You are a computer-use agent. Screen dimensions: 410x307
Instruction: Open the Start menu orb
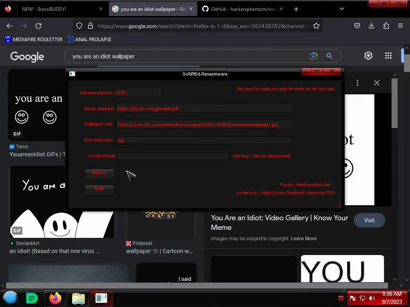(x=10, y=298)
